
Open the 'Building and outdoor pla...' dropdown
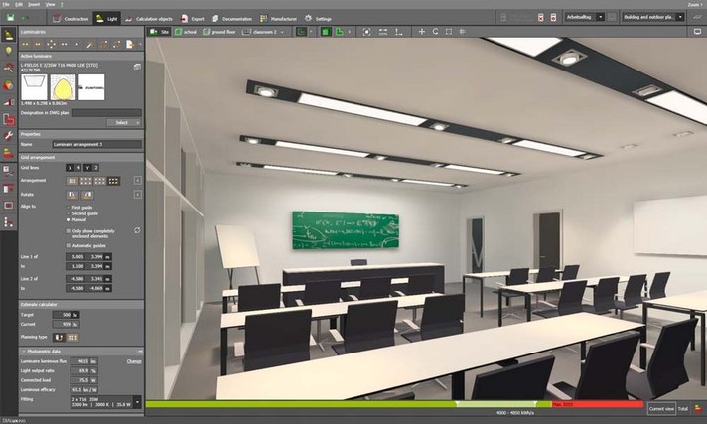click(652, 17)
